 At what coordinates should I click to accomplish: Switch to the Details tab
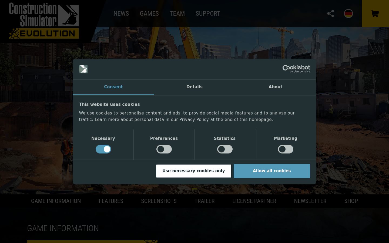(x=194, y=87)
